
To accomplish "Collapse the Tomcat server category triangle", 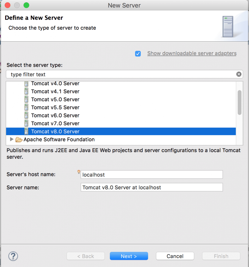I will (x=12, y=139).
